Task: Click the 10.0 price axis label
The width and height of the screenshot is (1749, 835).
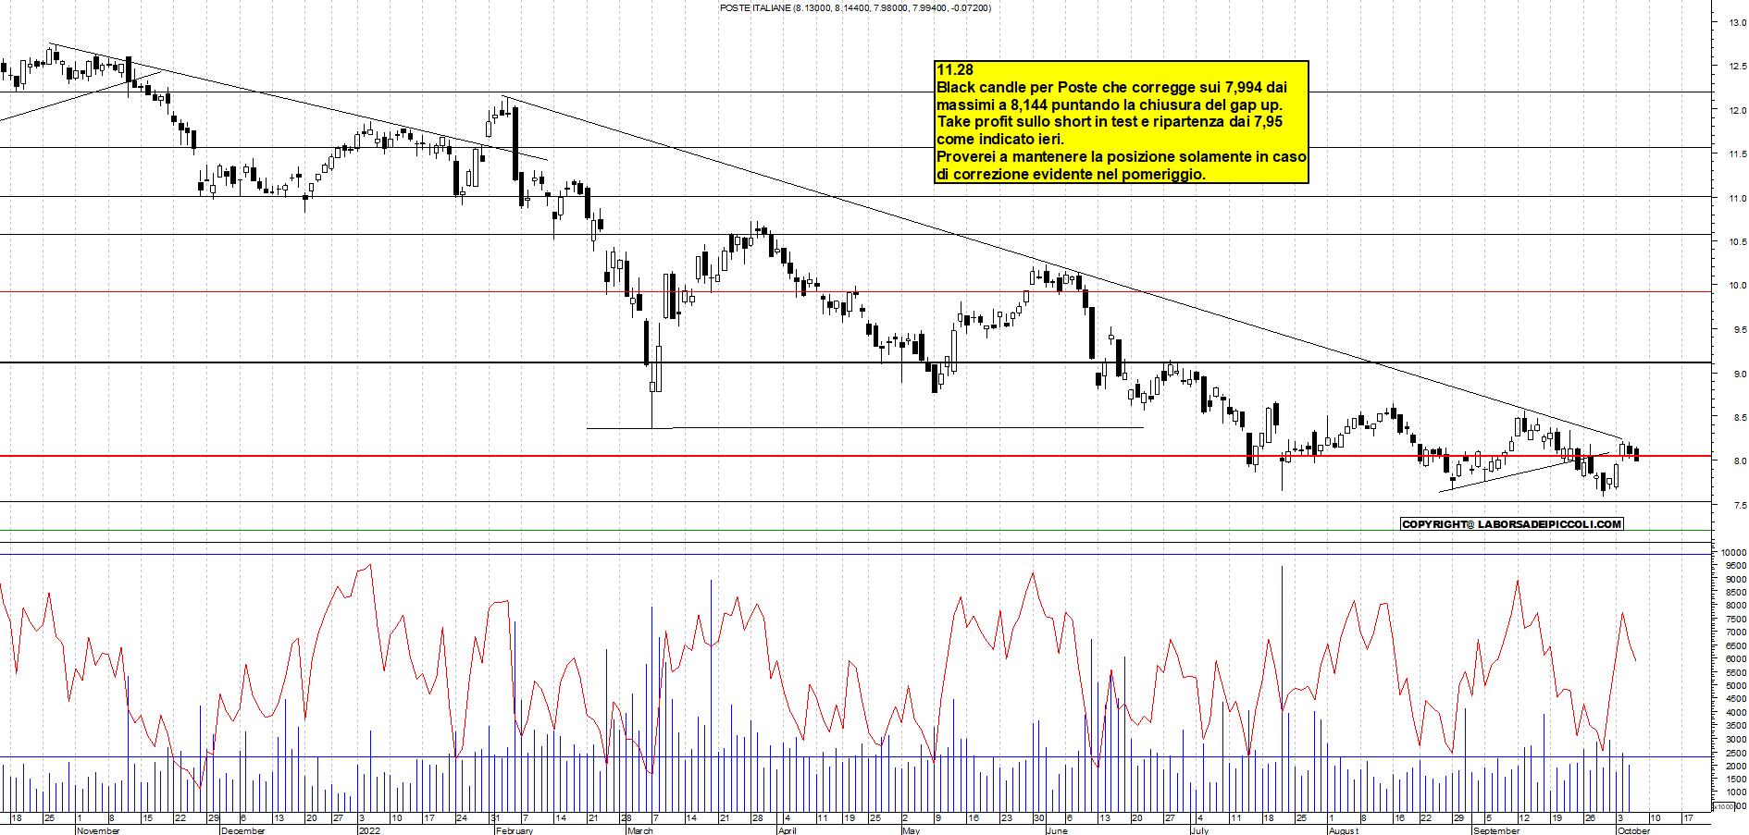Action: point(1737,286)
